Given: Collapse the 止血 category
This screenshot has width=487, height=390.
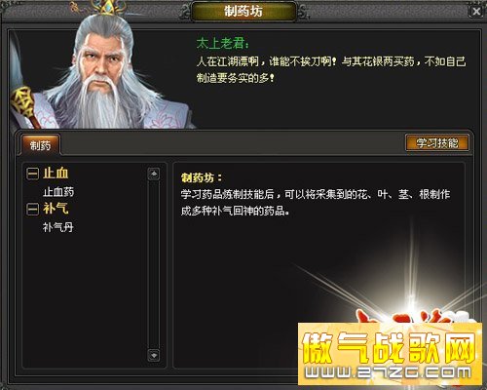Looking at the screenshot, I should coord(32,174).
